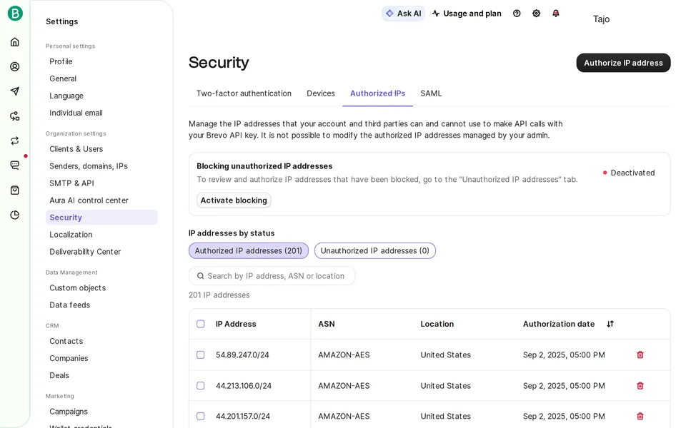
Task: Click the Authorization date column header
Action: (559, 324)
